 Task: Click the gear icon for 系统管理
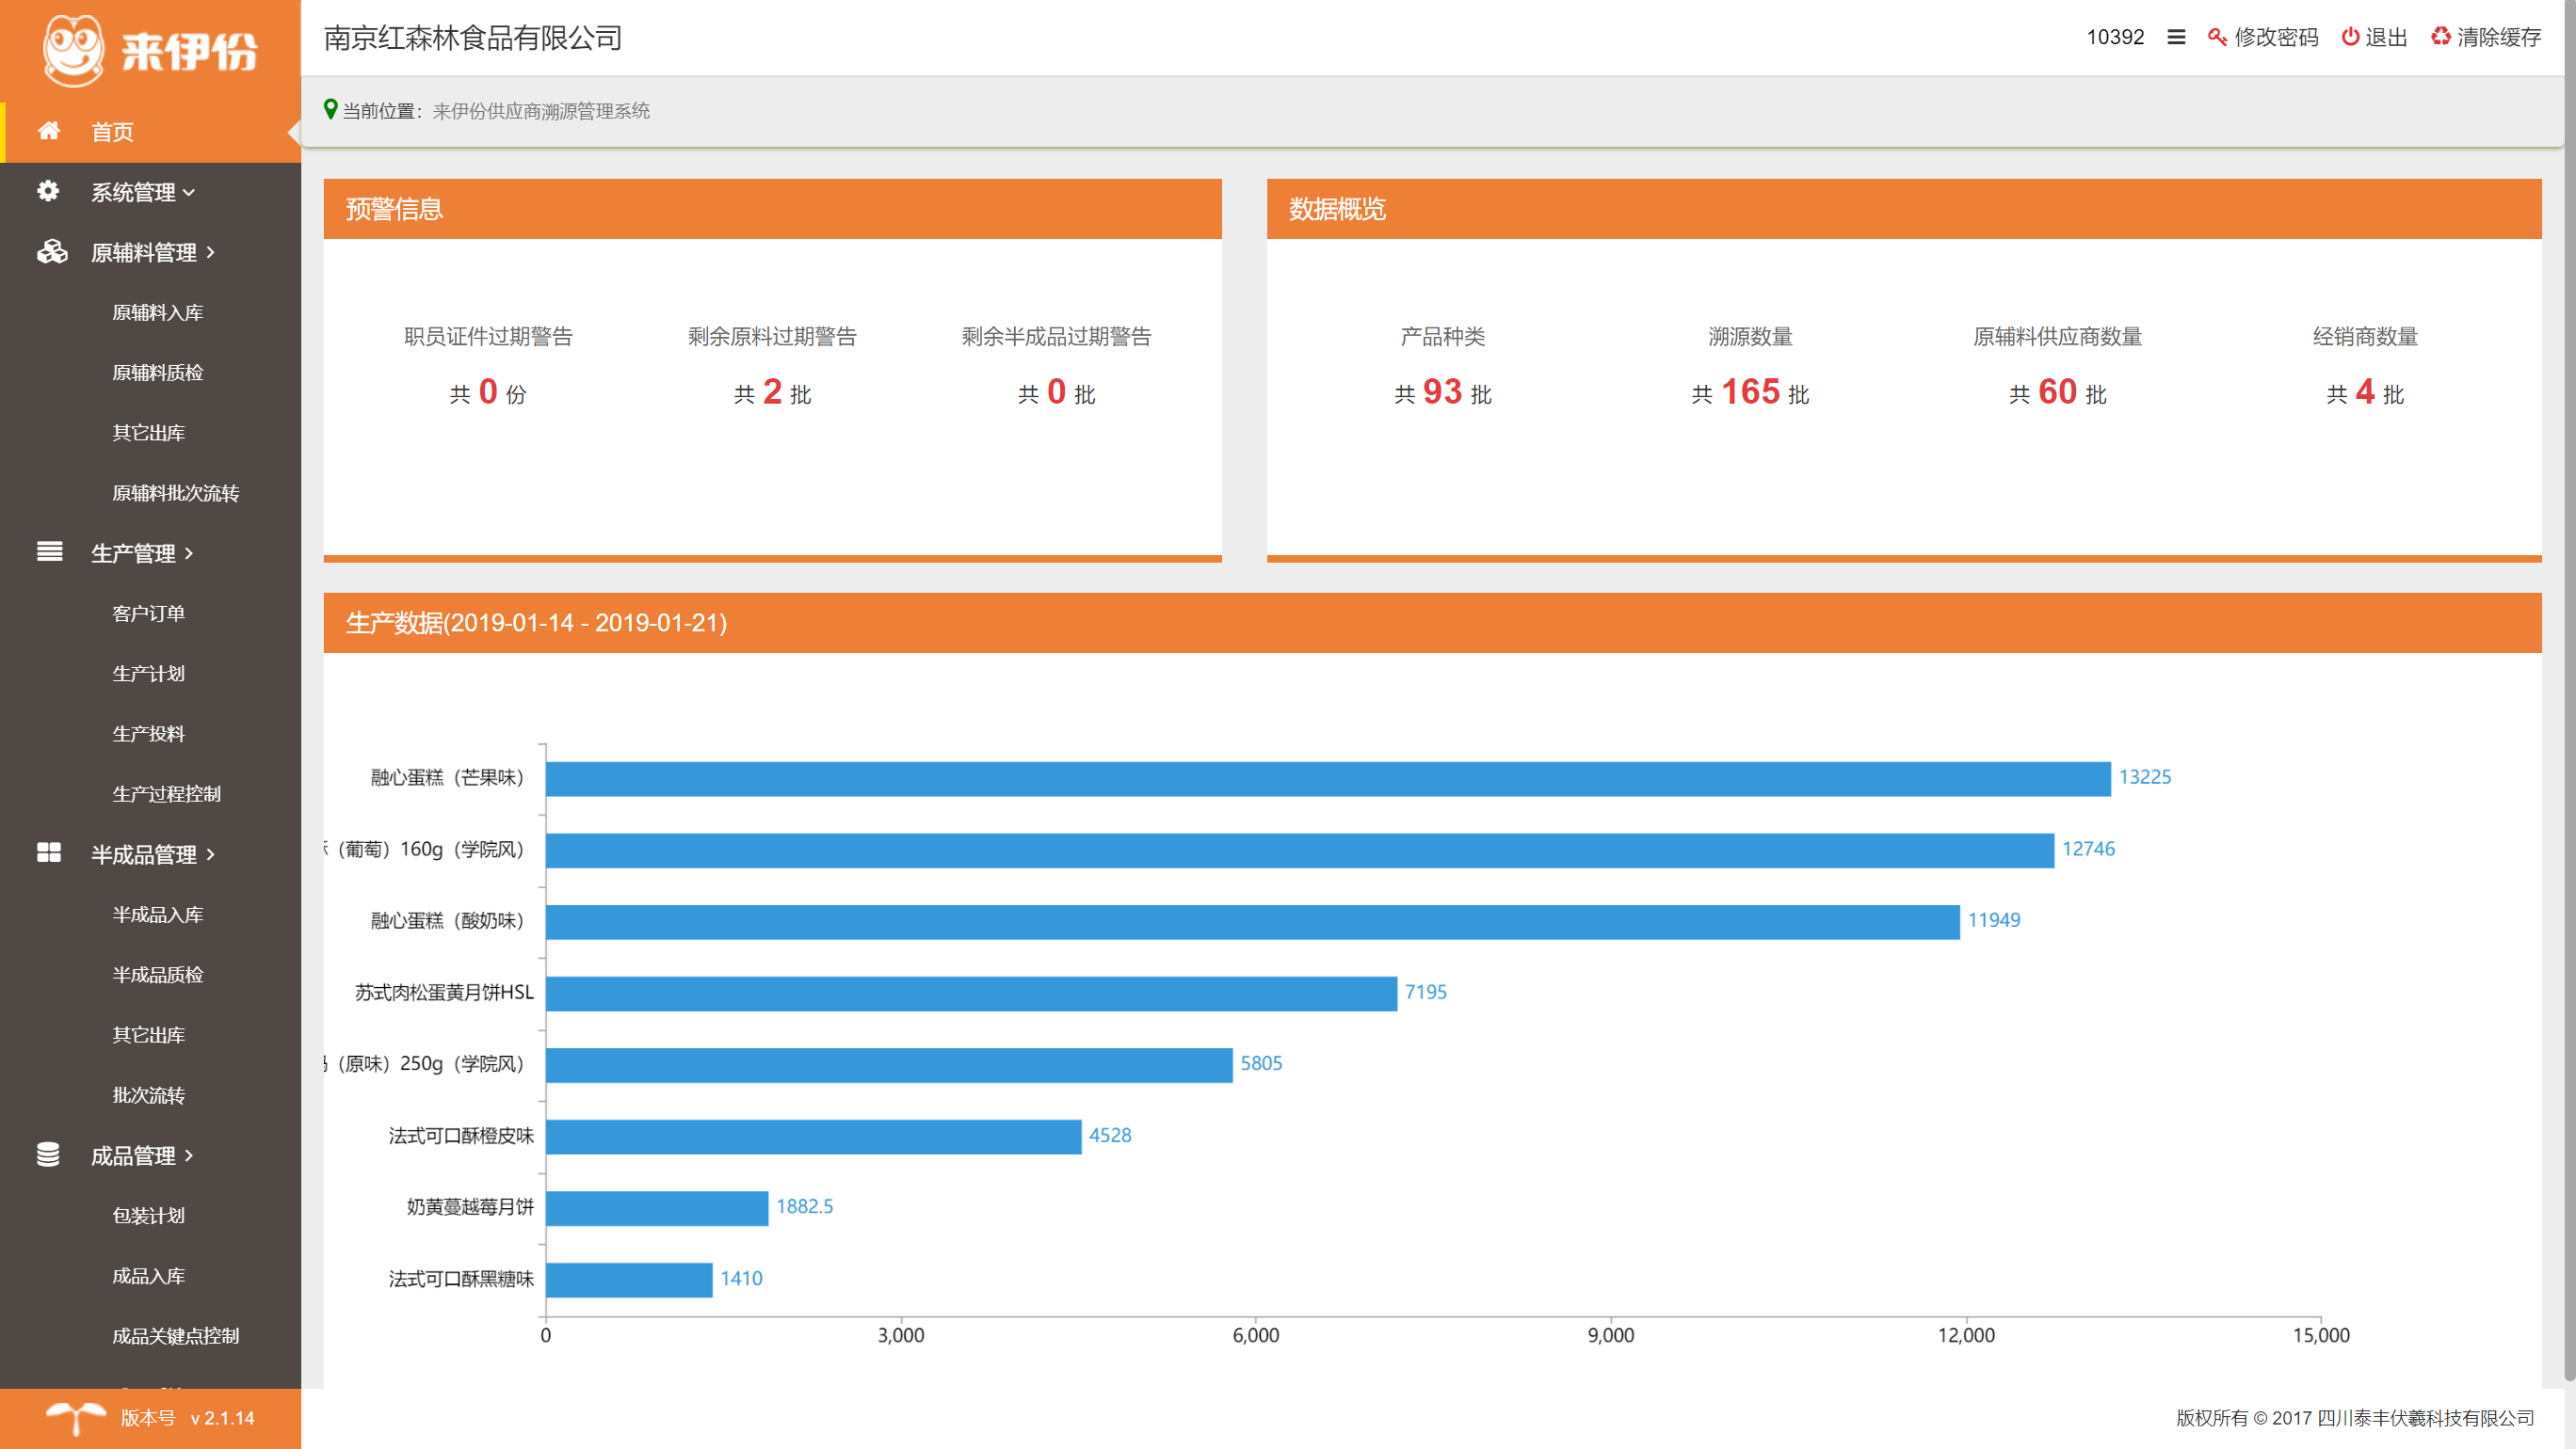coord(48,191)
